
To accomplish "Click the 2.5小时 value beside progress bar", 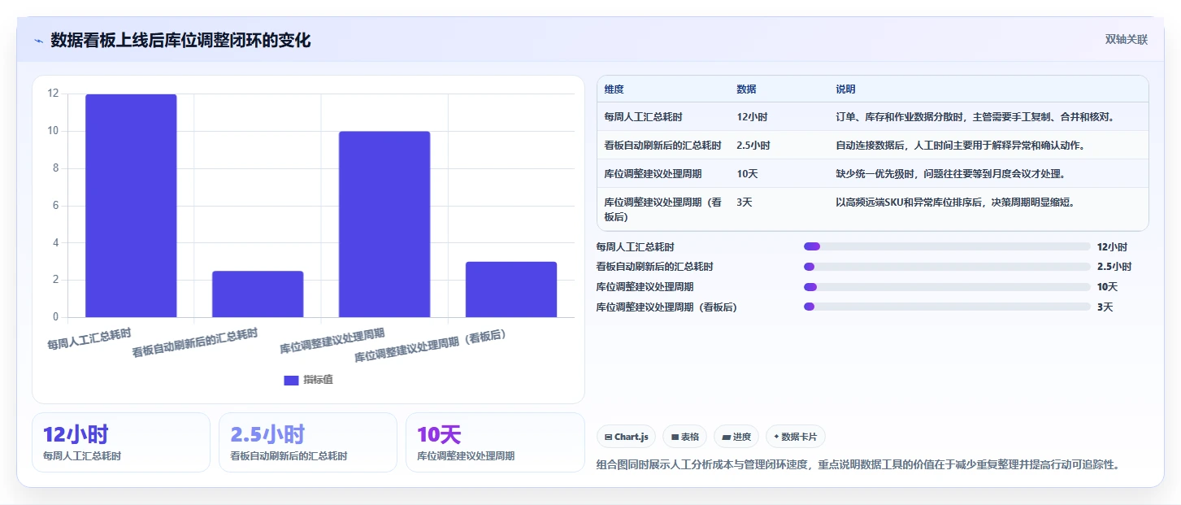I will click(1114, 267).
